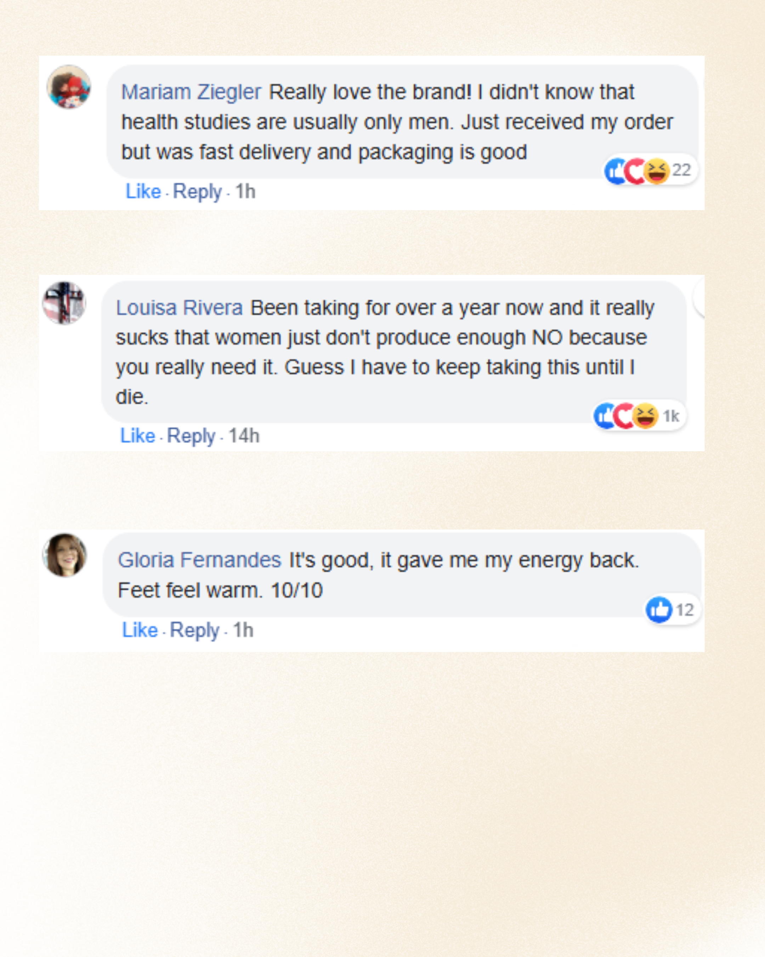Image resolution: width=765 pixels, height=957 pixels.
Task: Click the 14h timestamp on Louisa's comment
Action: (x=244, y=436)
